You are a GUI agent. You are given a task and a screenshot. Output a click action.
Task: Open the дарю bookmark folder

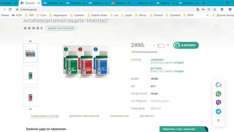[127, 15]
